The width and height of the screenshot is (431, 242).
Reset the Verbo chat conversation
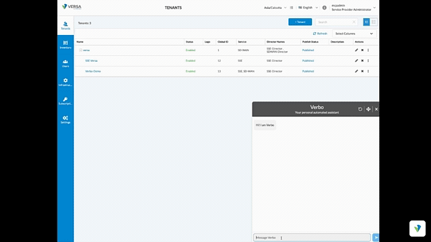click(360, 109)
